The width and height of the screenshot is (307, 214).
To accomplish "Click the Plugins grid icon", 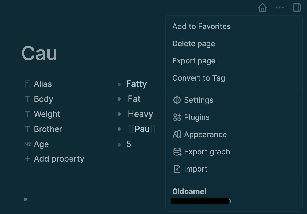I will coord(177,117).
